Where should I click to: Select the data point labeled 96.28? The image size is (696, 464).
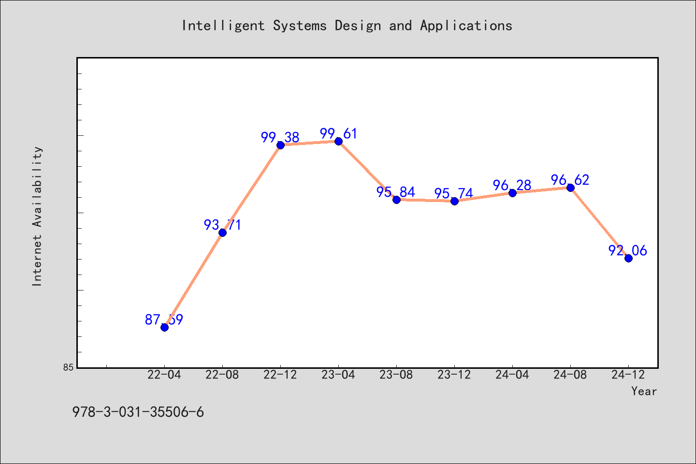pos(512,193)
